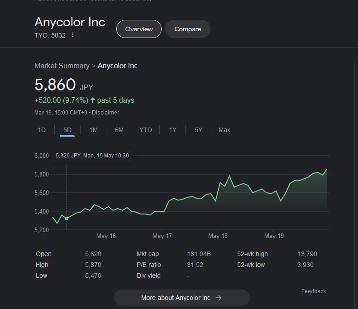The height and width of the screenshot is (309, 358).
Task: Click the current price 5,860
Action: [x=55, y=85]
